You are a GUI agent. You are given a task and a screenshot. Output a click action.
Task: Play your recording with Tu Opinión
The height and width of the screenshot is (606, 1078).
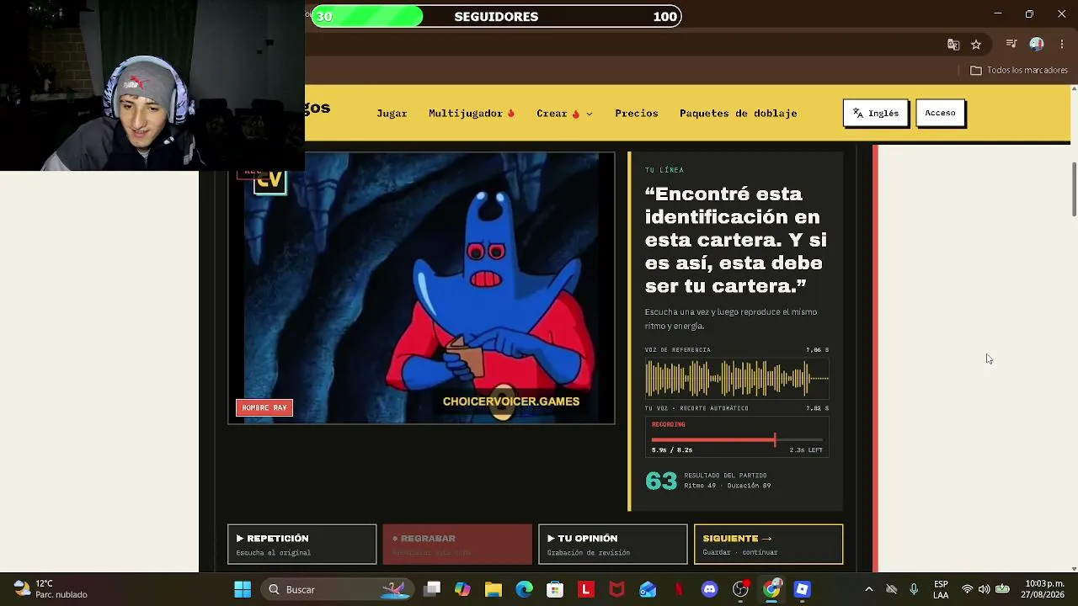coord(612,545)
